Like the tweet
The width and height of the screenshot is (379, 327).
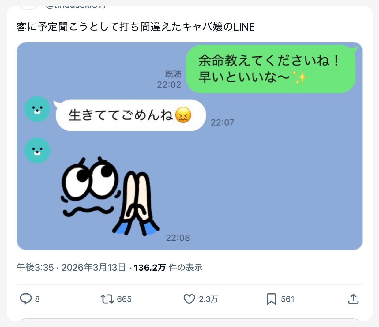point(190,299)
